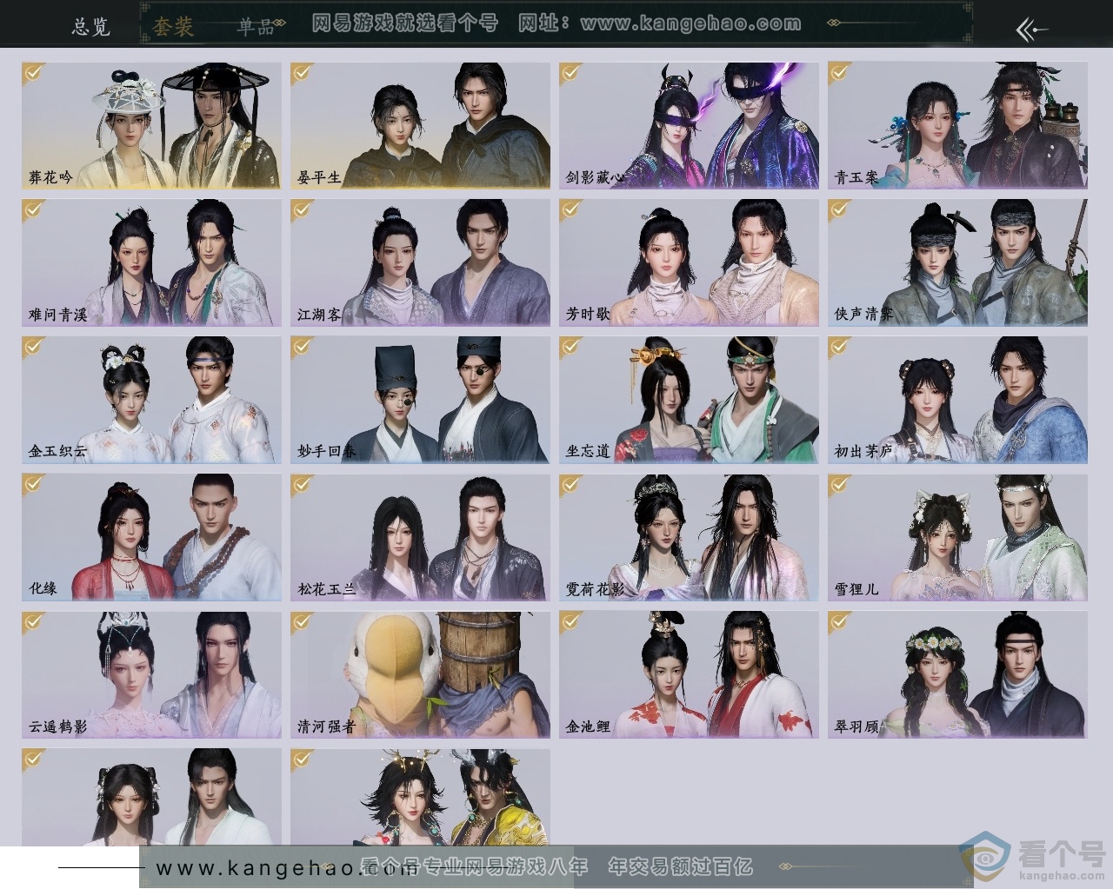Screen dimensions: 1113x889
Task: Open the 晏平生 outfit thumbnail
Action: pyautogui.click(x=420, y=125)
